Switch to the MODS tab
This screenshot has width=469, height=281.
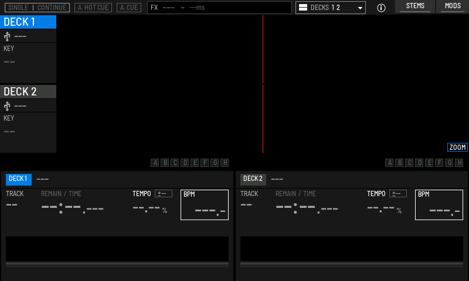453,6
